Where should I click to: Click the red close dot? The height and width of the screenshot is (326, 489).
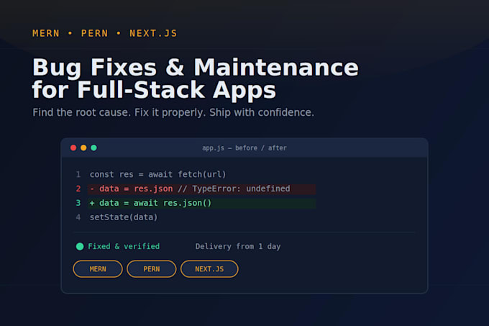(x=73, y=148)
